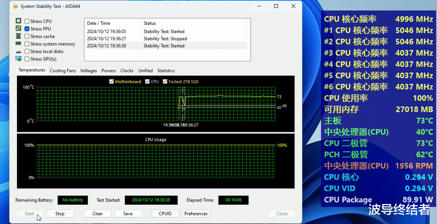Open the CPUID window button
Viewport: 437px width, 224px height.
pyautogui.click(x=165, y=213)
